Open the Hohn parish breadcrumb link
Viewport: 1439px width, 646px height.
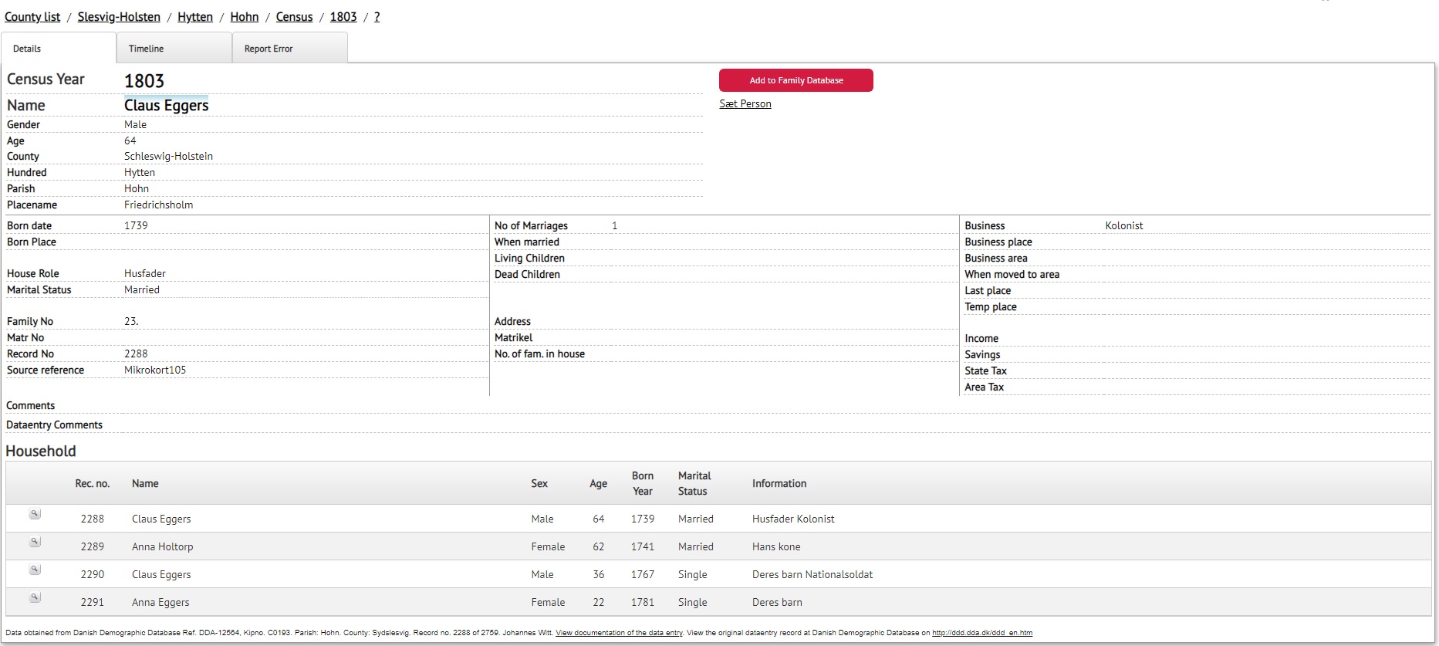point(244,17)
